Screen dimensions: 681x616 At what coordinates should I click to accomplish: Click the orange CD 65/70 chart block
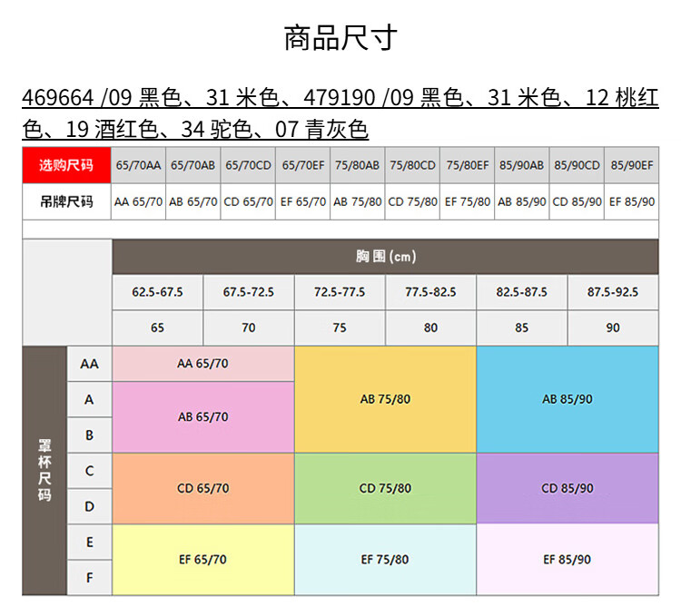pos(202,488)
